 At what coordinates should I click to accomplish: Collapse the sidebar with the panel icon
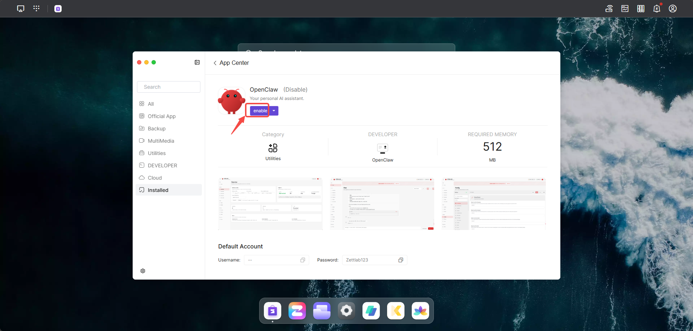(197, 62)
